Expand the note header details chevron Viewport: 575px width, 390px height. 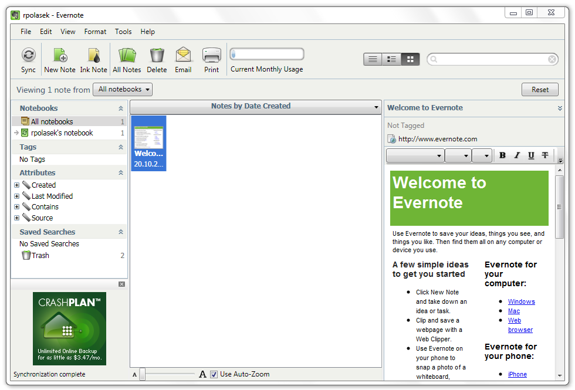click(x=560, y=108)
